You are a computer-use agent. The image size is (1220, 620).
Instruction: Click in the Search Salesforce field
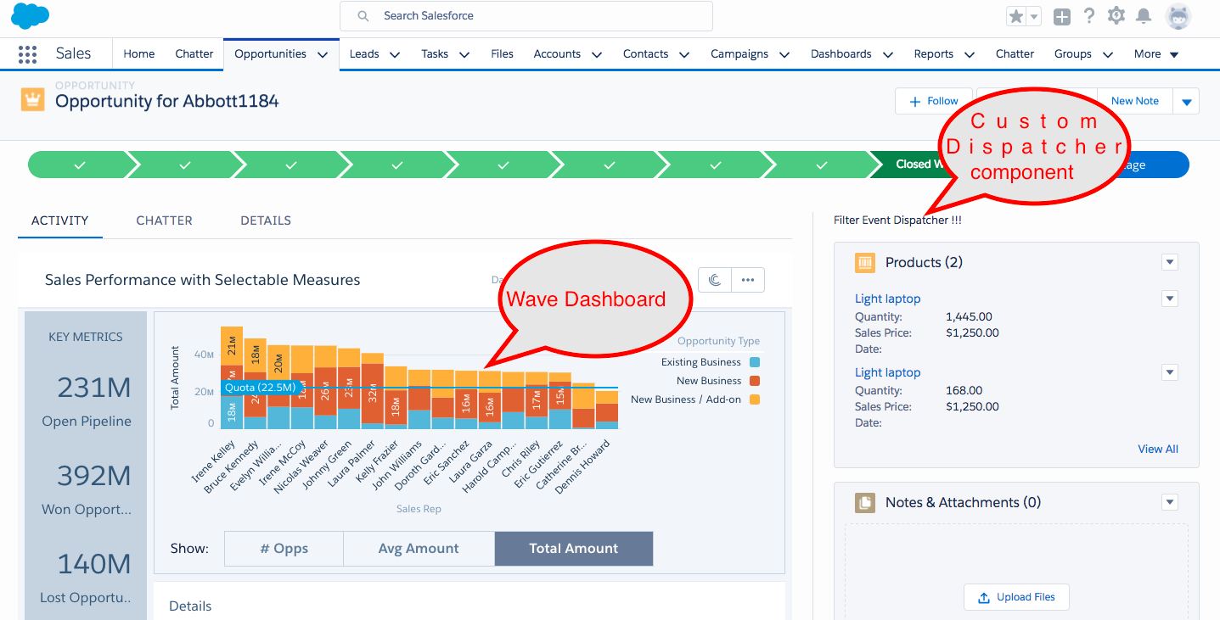click(526, 16)
